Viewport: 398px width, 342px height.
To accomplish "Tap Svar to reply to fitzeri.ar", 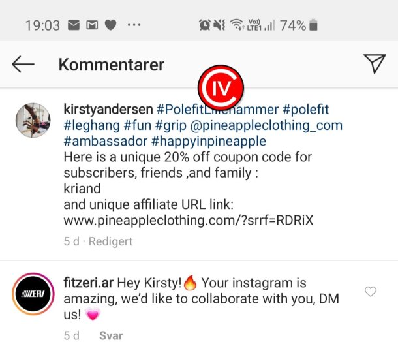I will click(x=111, y=335).
